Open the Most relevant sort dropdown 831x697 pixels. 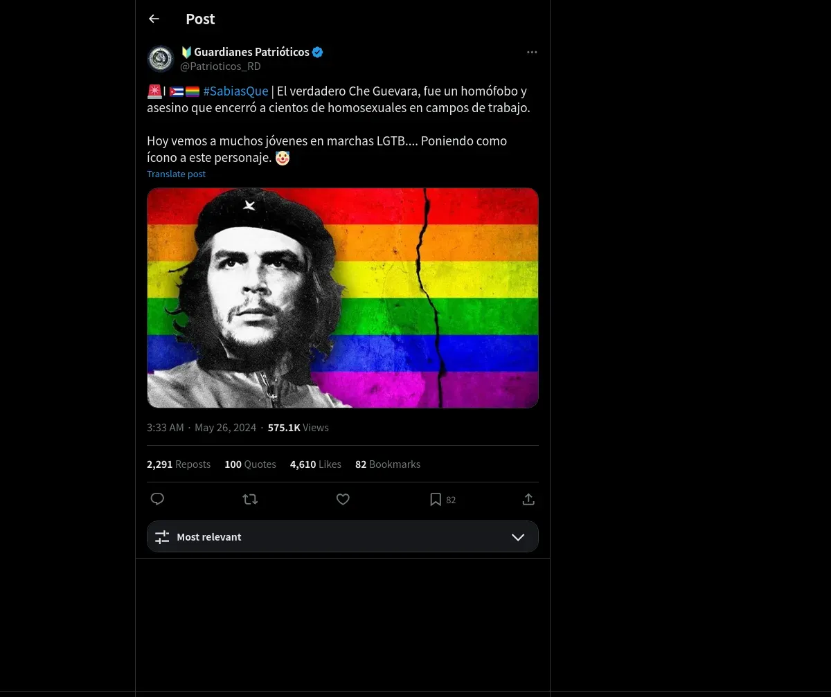pos(342,537)
